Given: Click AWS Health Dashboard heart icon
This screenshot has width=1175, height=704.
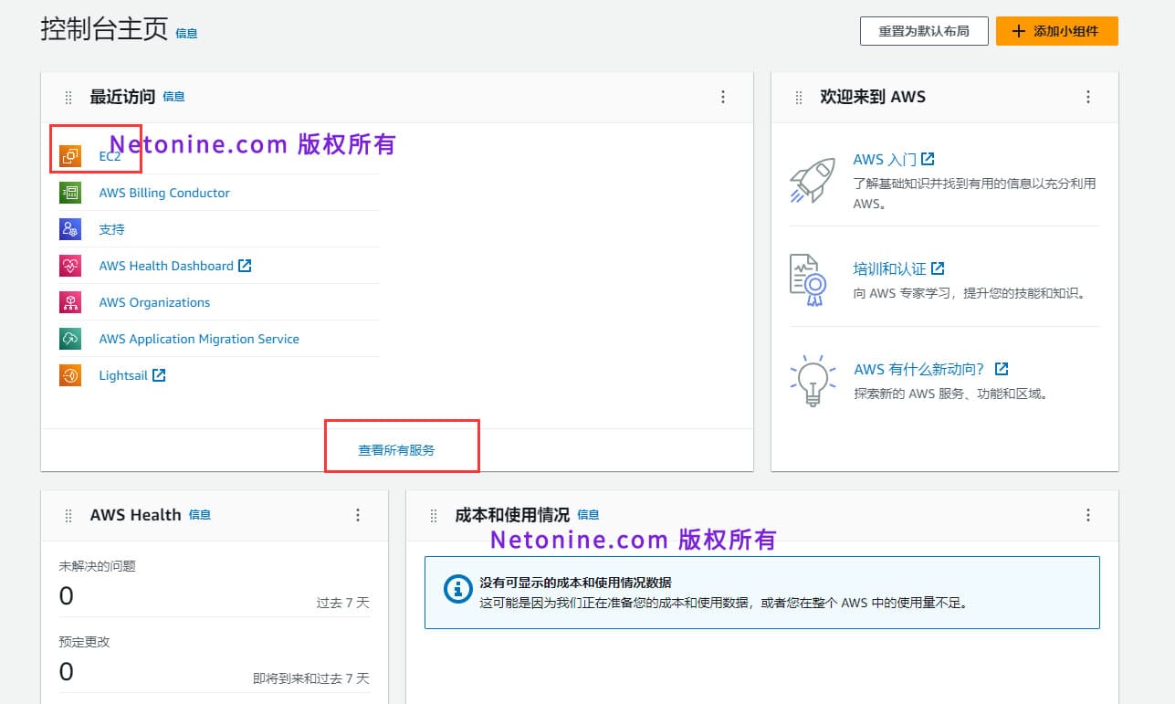Looking at the screenshot, I should [70, 266].
